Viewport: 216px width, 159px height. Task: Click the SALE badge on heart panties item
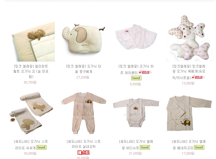point(145,72)
